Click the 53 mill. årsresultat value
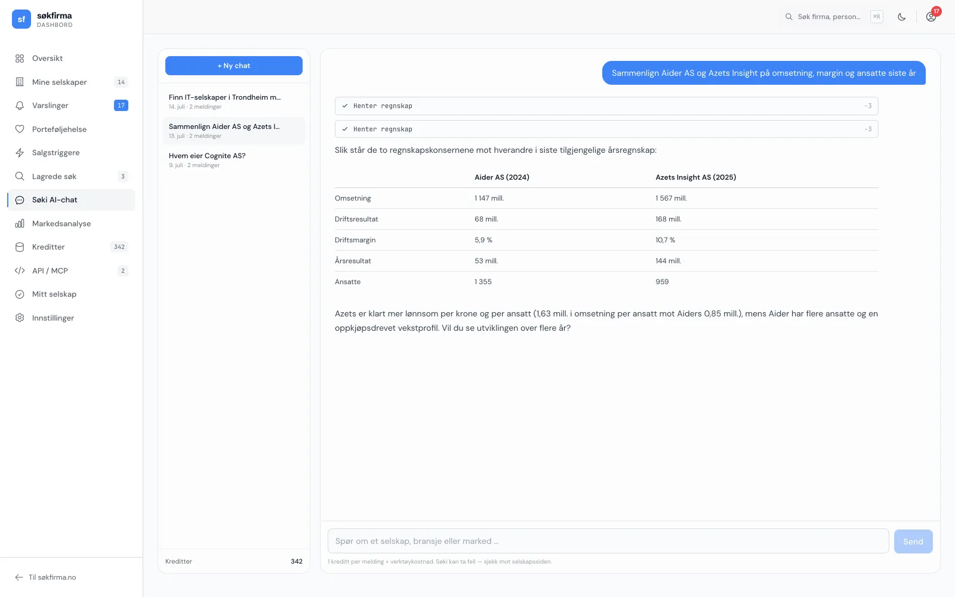The image size is (955, 597). pos(486,261)
